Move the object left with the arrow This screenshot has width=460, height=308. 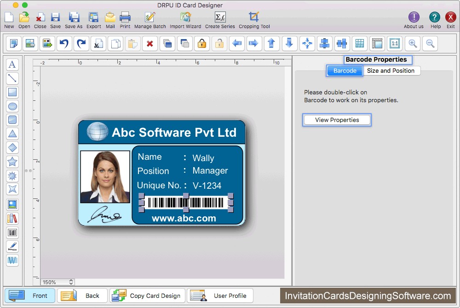pos(237,44)
